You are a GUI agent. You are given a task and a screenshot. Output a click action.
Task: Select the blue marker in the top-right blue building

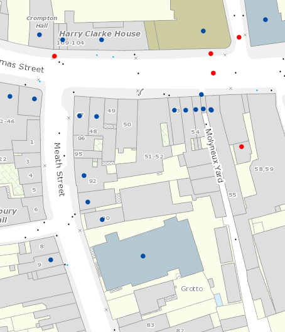pos(266,19)
